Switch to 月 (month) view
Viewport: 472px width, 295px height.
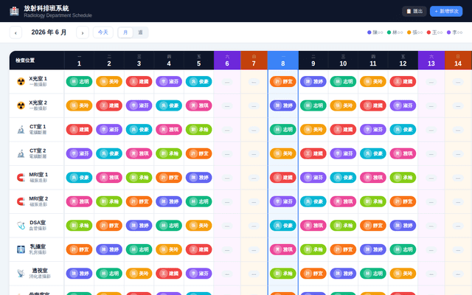[x=125, y=32]
